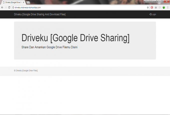Screen dimensions: 170x115
Task: Bookmark this page with the star icon
Action: click(148, 8)
